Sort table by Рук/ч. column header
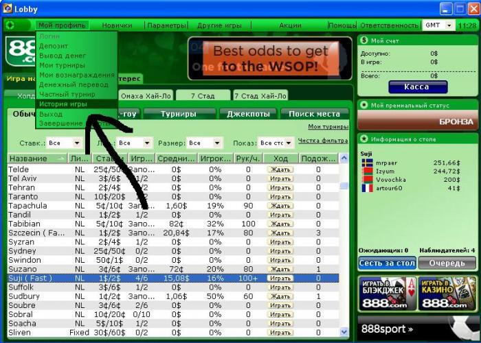 248,158
